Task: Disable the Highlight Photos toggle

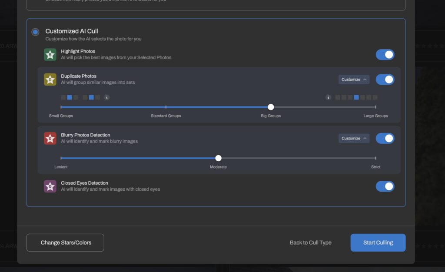Action: tap(385, 54)
